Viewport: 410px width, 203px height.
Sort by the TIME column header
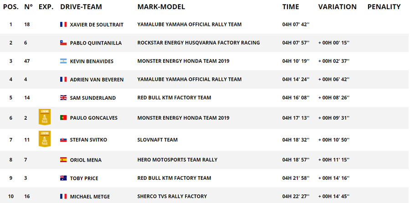(x=291, y=7)
